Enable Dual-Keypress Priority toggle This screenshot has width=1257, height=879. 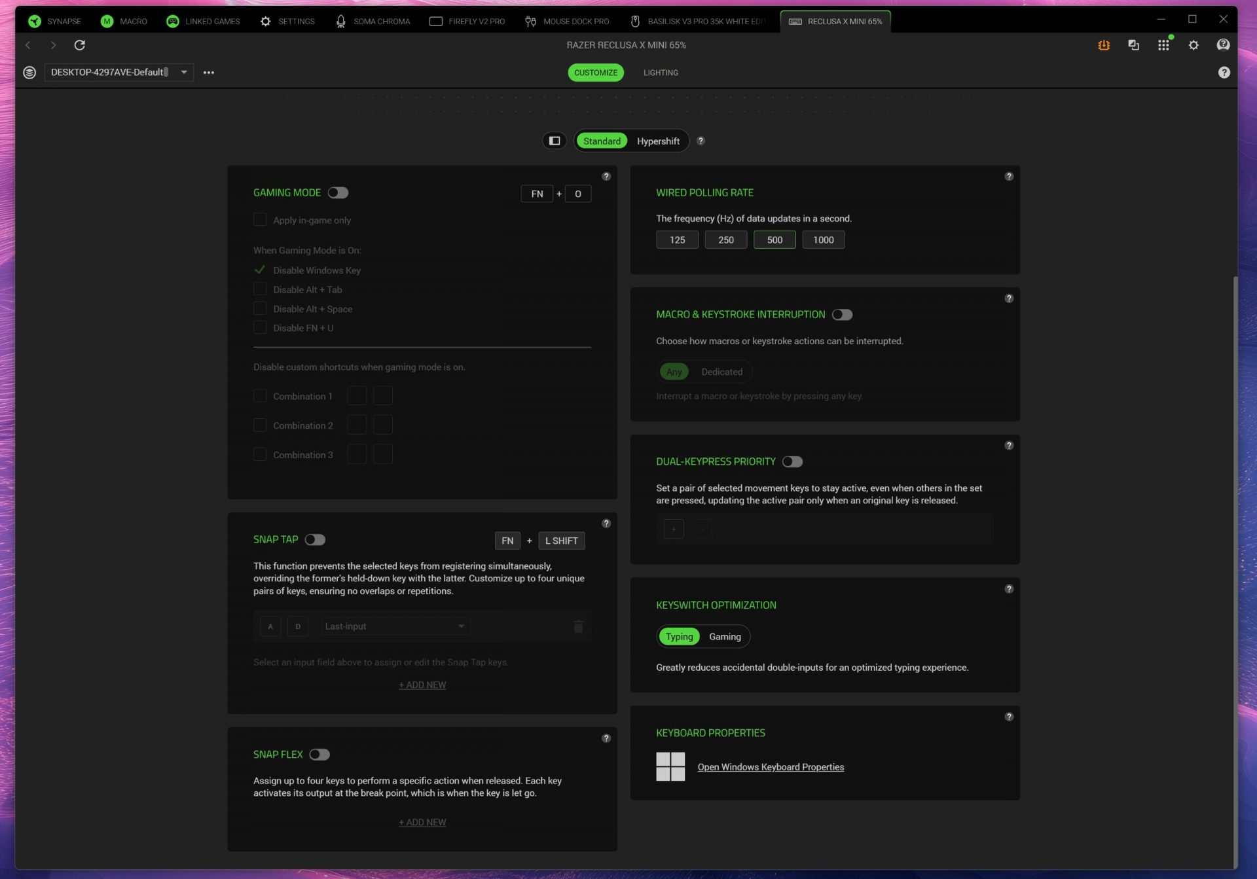[x=792, y=461]
